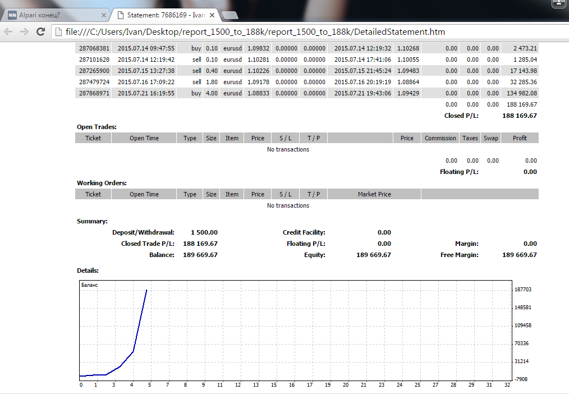Image resolution: width=569 pixels, height=394 pixels.
Task: Click the 'Summary:' heading
Action: click(x=92, y=221)
